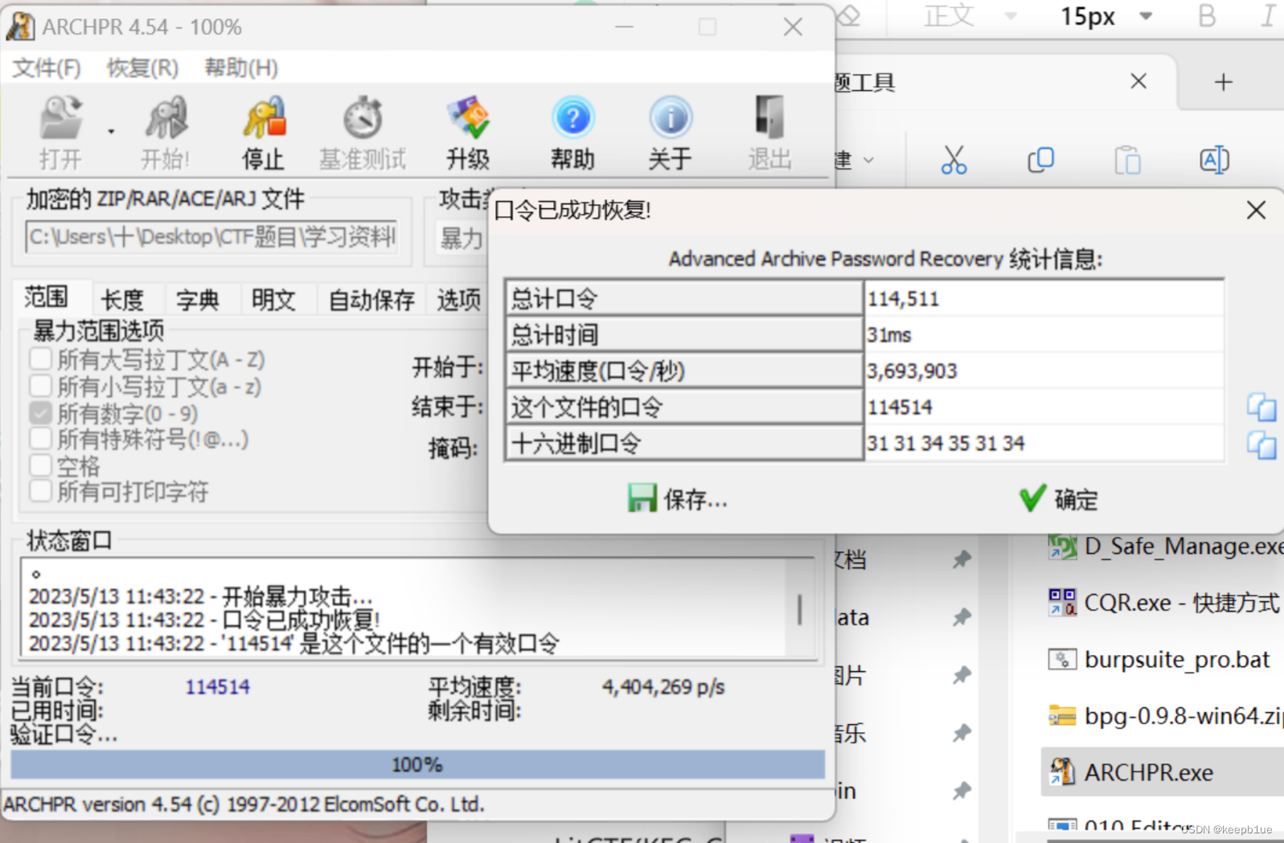Click the hex value 31 31 34 35 31 34

946,444
